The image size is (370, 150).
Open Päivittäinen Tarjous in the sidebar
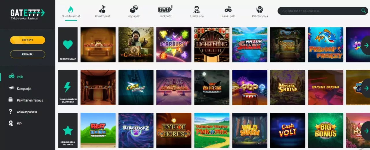point(26,100)
